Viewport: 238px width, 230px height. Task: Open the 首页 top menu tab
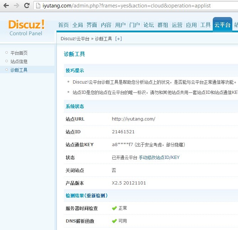[64, 25]
